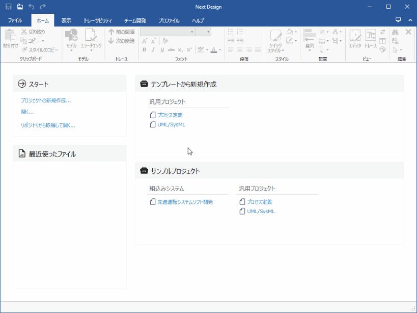Click プロジェクトの新規作成 link
Screen dimensions: 417x313
pos(46,100)
